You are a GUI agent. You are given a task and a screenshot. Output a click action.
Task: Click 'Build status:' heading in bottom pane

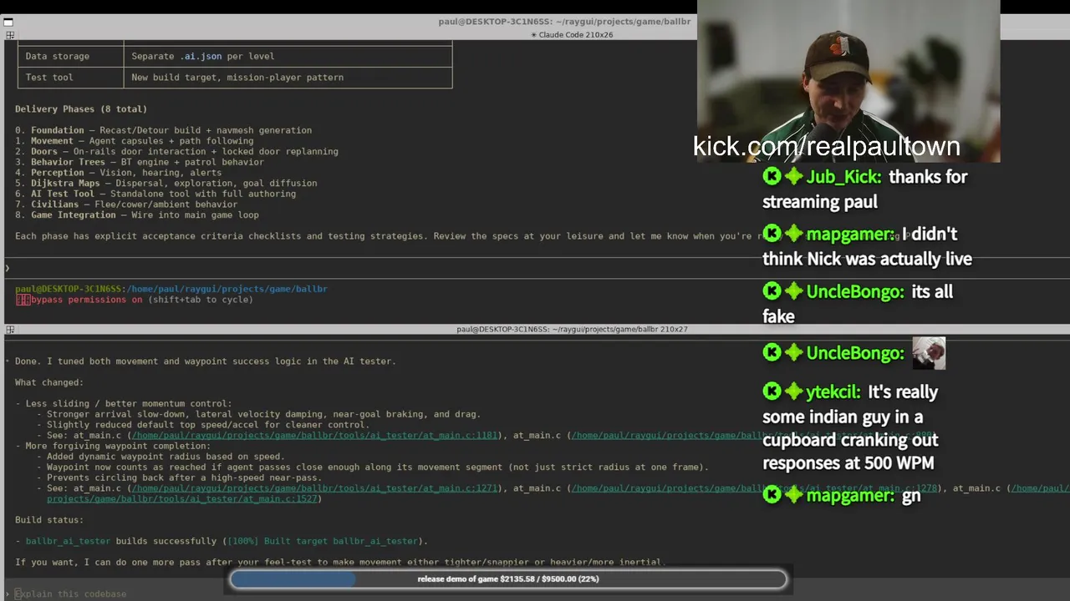pos(49,520)
